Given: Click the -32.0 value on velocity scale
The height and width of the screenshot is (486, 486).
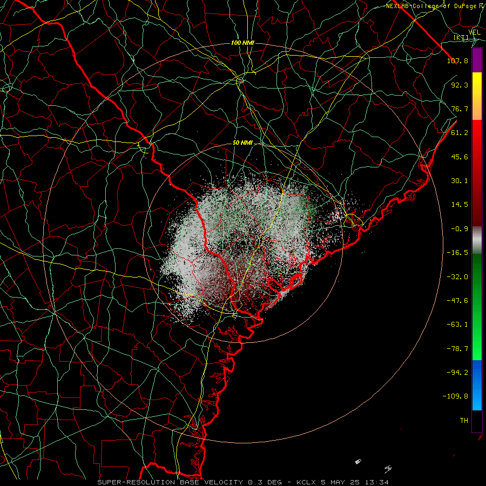Looking at the screenshot, I should point(457,277).
